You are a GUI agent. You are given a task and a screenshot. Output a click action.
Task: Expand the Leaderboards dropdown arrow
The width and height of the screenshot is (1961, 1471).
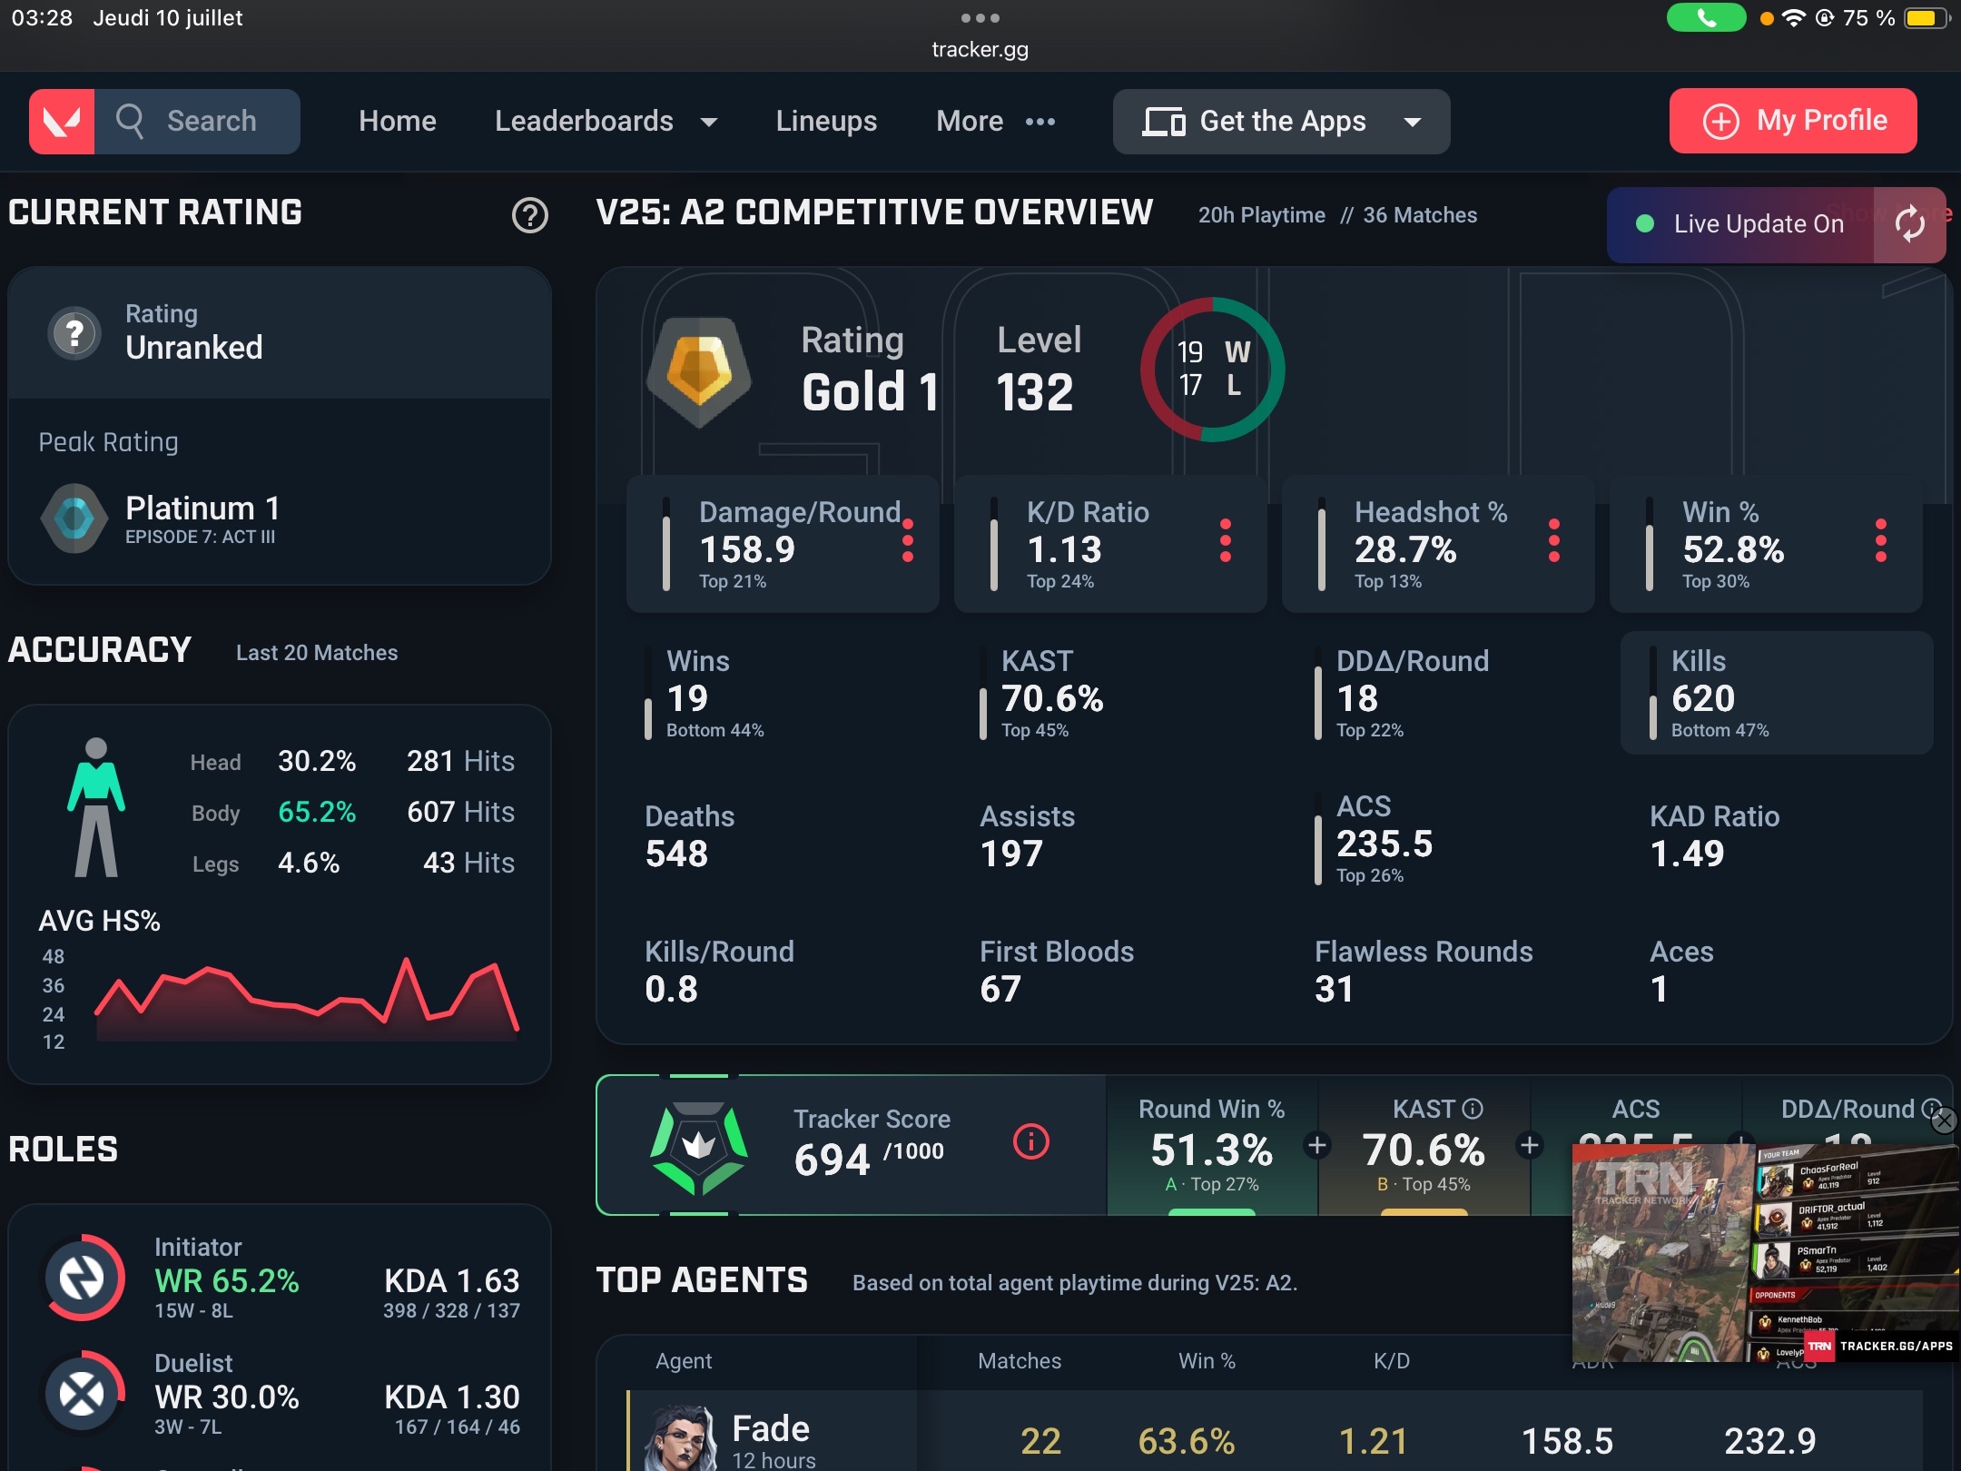coord(709,122)
